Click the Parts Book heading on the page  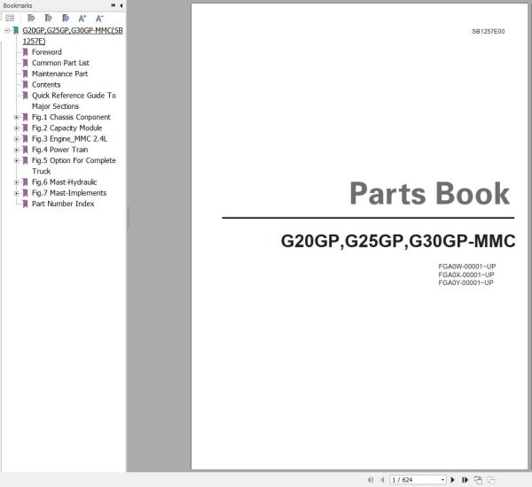429,194
